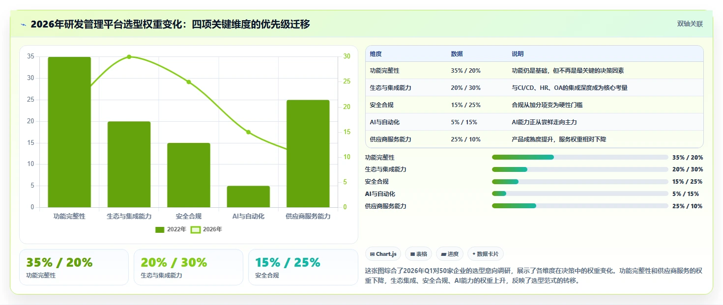Click the 供应商服务能力 label in progress list
723x305 pixels.
pyautogui.click(x=386, y=206)
